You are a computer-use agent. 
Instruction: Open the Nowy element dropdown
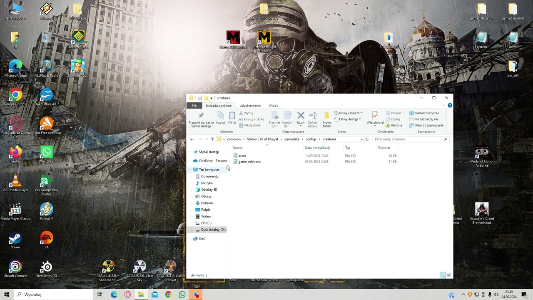[x=350, y=113]
